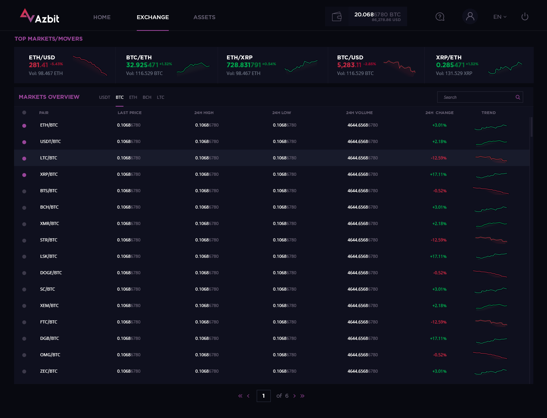Open the BTC/USD top market card
The width and height of the screenshot is (547, 418).
tap(376, 65)
